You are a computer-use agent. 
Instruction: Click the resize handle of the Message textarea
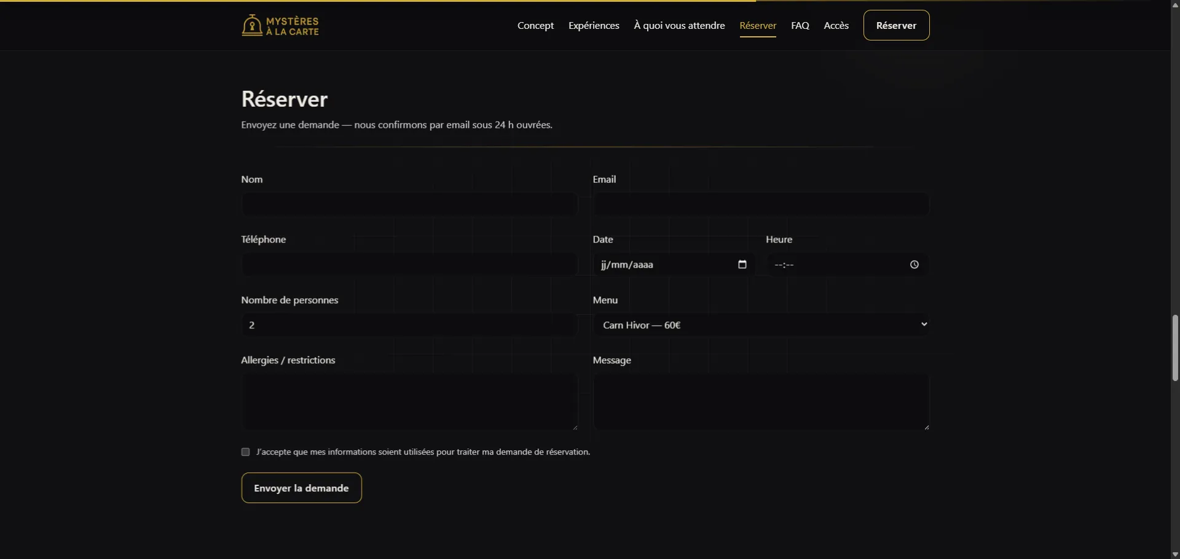(x=927, y=426)
